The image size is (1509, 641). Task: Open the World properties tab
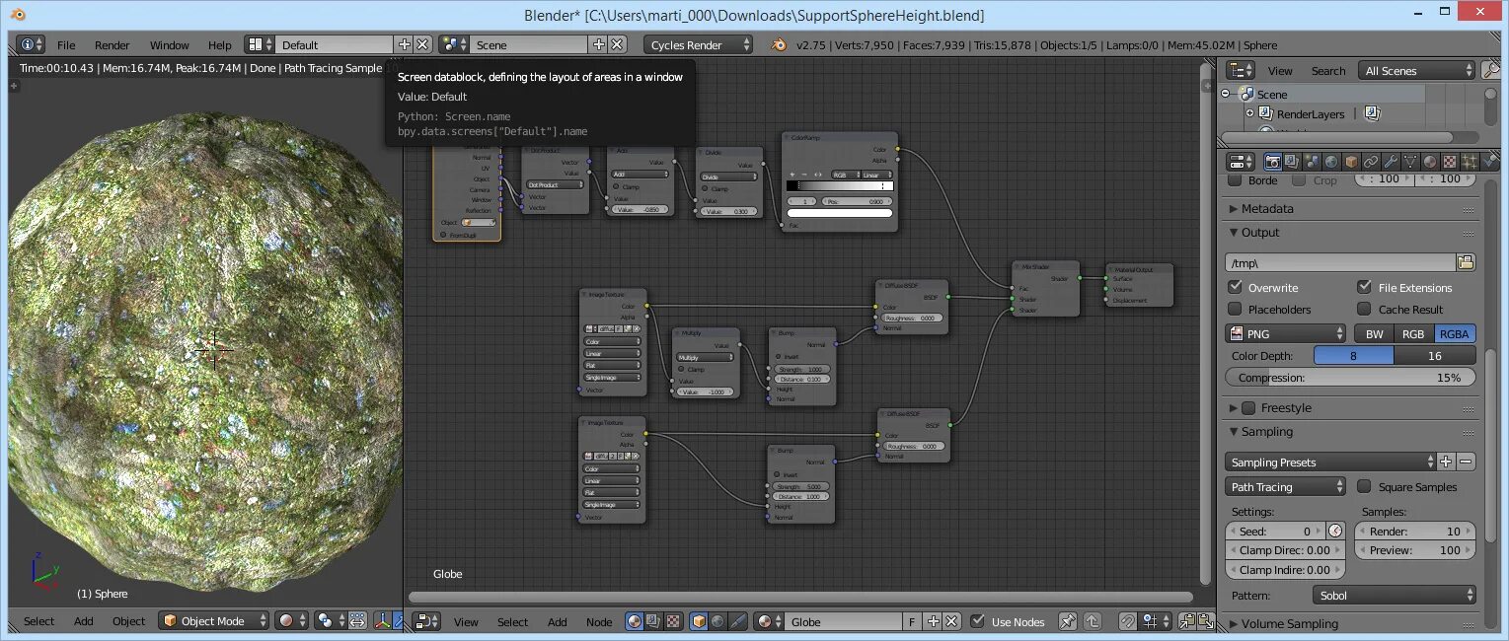click(x=1331, y=161)
